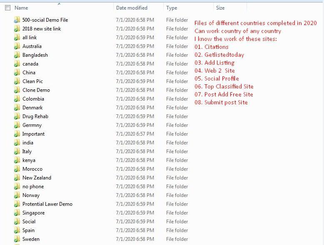
Task: Click the '500-social Demo File' folder name
Action: 45,20
